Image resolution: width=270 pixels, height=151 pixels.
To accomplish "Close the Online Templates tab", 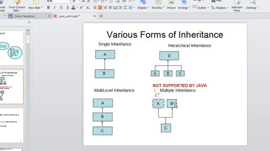I will (49, 16).
